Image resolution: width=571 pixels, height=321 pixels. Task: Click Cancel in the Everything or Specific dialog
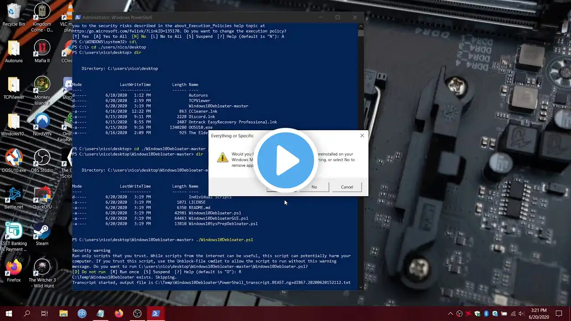[x=347, y=187]
